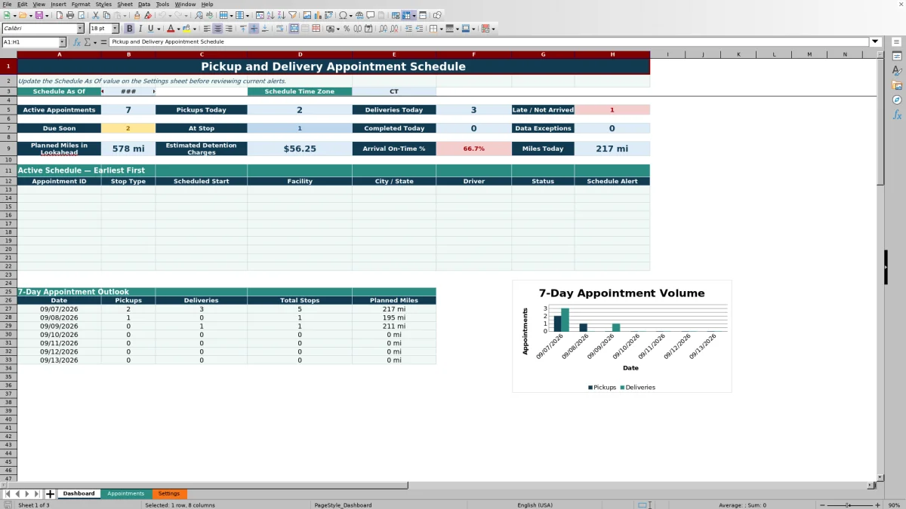Toggle Center Vertically alignment
906x509 pixels.
254,29
